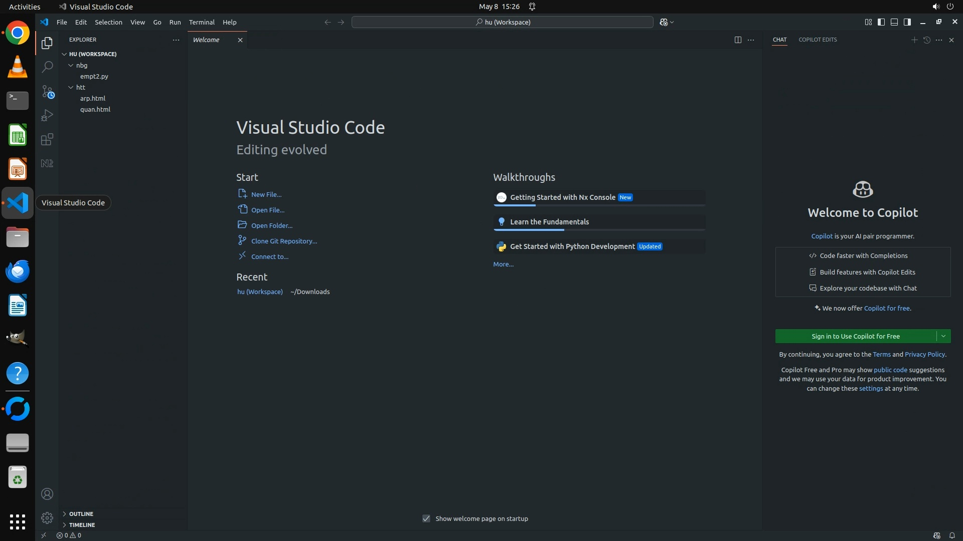Toggle primary side bar layout button

click(881, 22)
